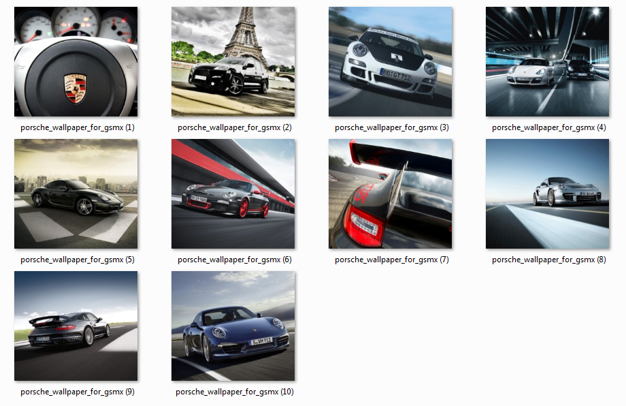Screen dimensions: 626x406
Task: Select the white Porsche front-view thumbnail
Action: (390, 62)
